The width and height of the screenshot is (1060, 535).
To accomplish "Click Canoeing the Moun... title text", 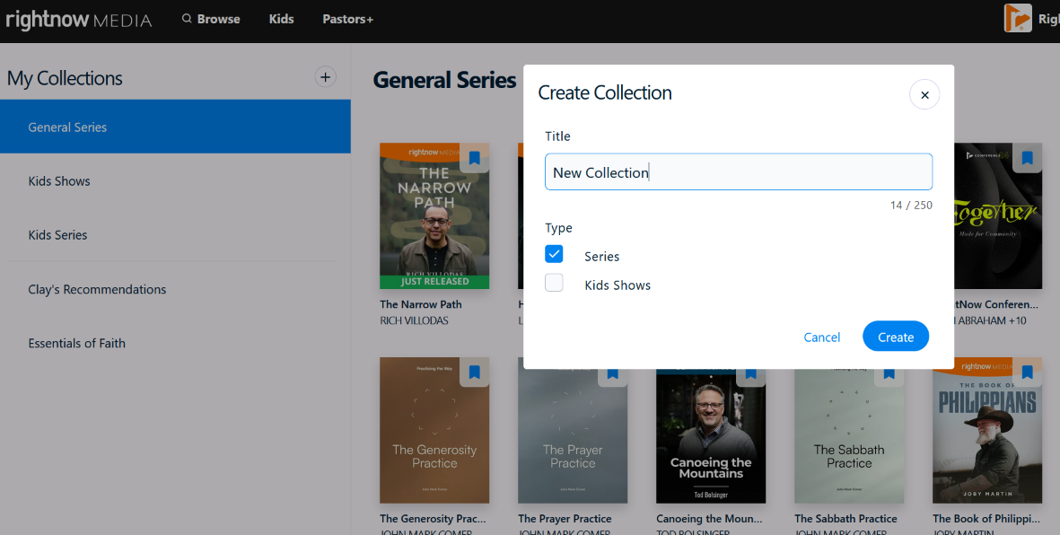I will point(709,519).
